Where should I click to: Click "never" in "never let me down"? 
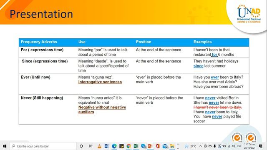214,103
